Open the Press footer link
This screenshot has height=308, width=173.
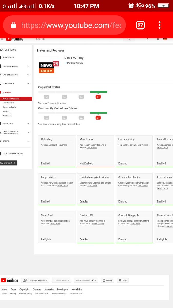click(13, 290)
